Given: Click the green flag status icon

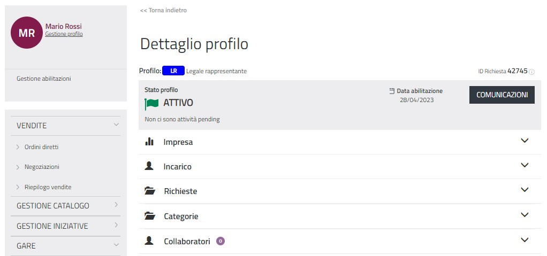Looking at the screenshot, I should tap(151, 103).
